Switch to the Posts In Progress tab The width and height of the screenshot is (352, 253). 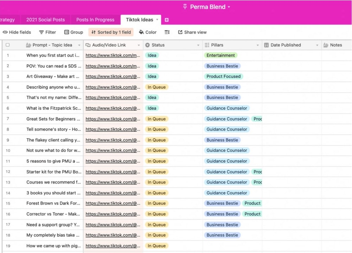(x=95, y=20)
